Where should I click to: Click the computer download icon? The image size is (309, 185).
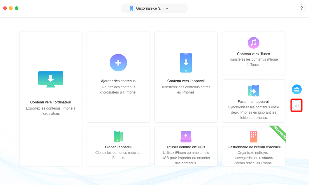(51, 79)
